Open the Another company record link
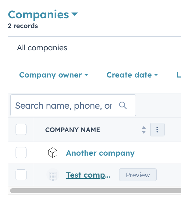Image resolution: width=181 pixels, height=213 pixels. coord(100,153)
